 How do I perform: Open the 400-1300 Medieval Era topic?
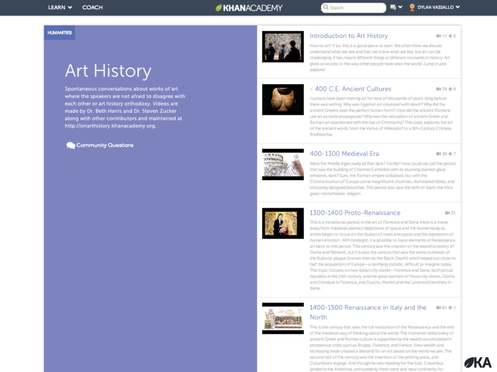click(344, 154)
